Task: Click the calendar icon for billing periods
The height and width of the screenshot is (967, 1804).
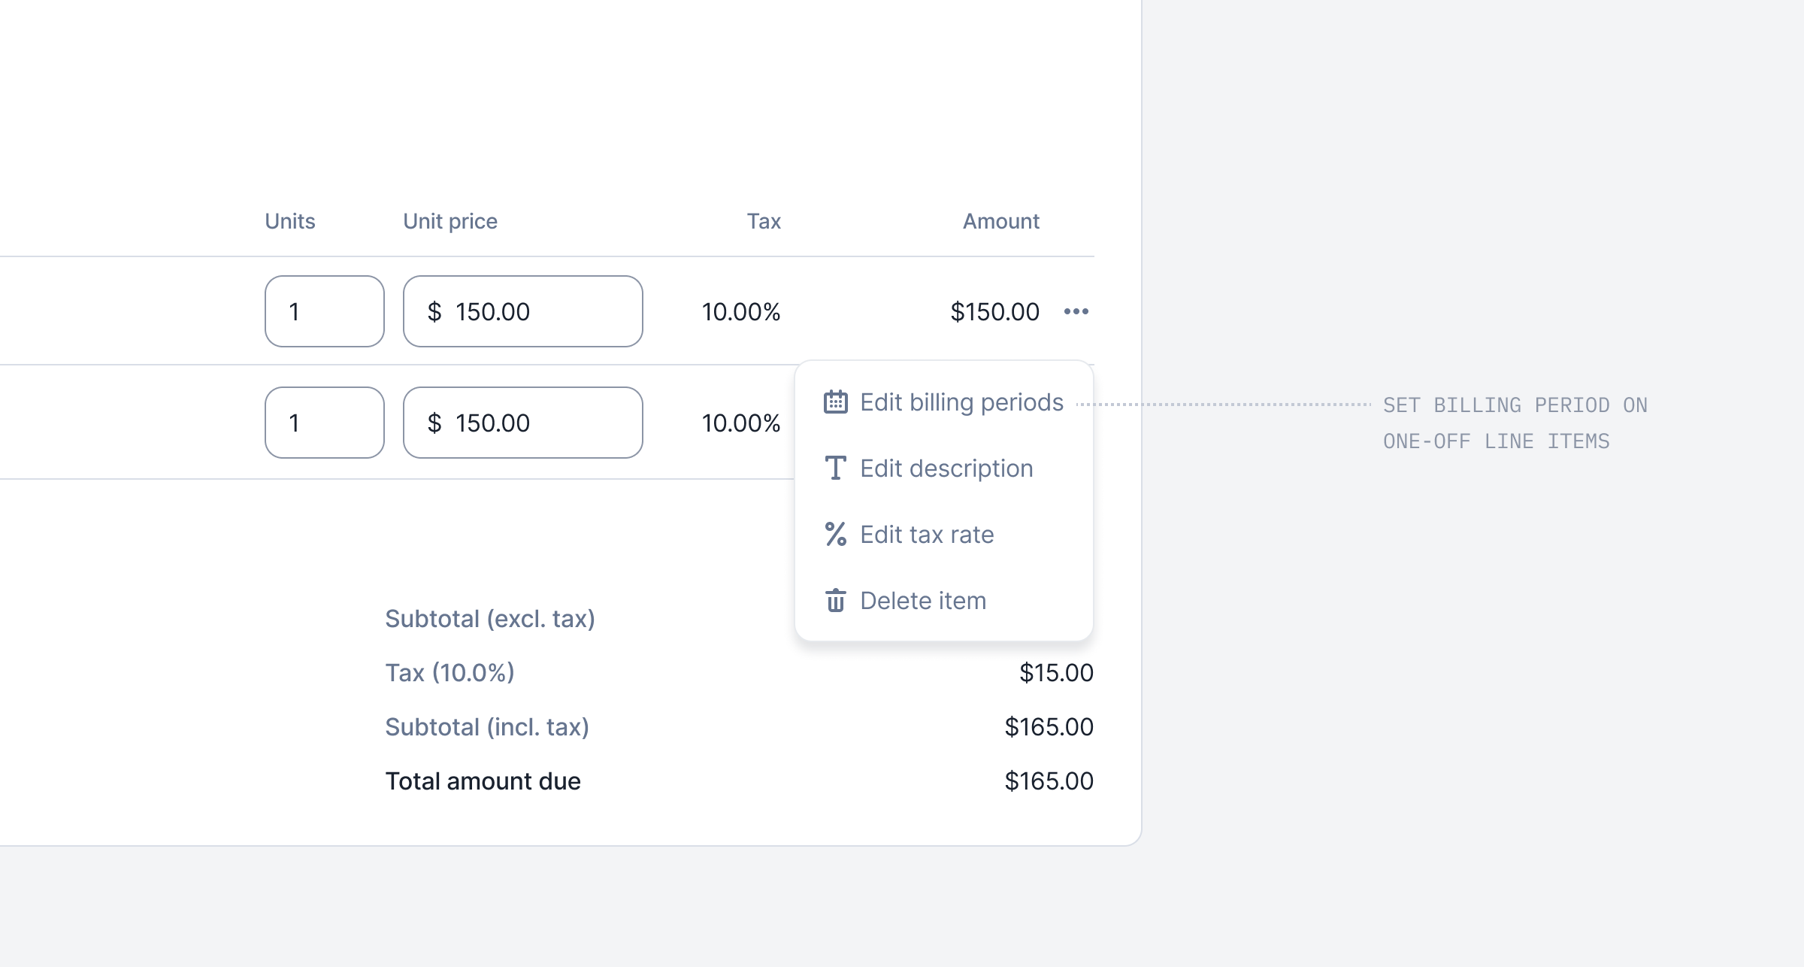Action: (835, 402)
